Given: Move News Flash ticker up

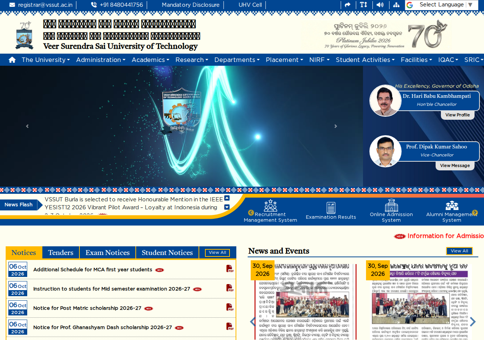Looking at the screenshot, I should coord(227,198).
